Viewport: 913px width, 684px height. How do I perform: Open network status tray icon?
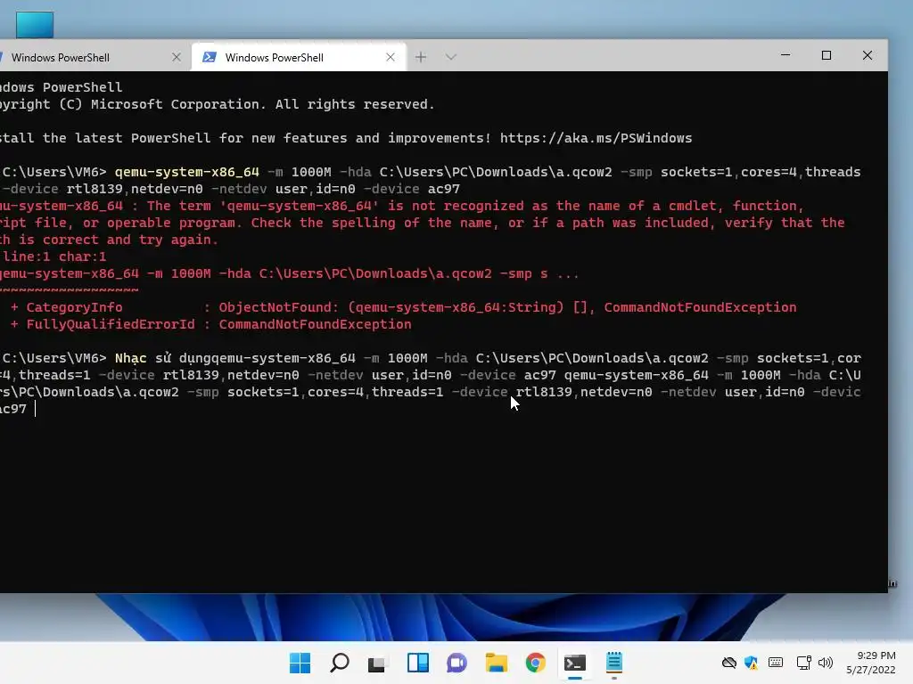(x=804, y=663)
